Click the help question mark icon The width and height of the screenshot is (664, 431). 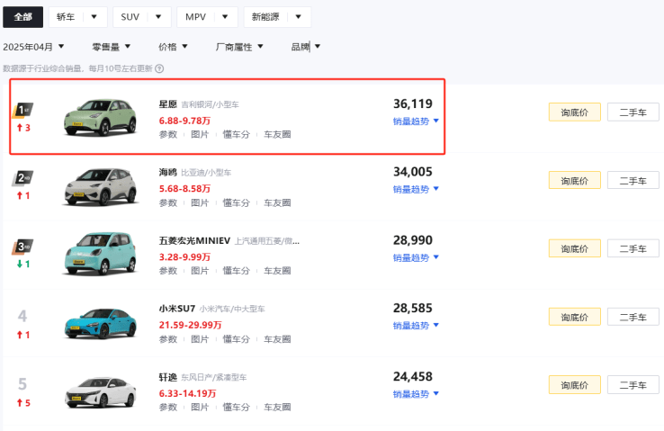(159, 67)
